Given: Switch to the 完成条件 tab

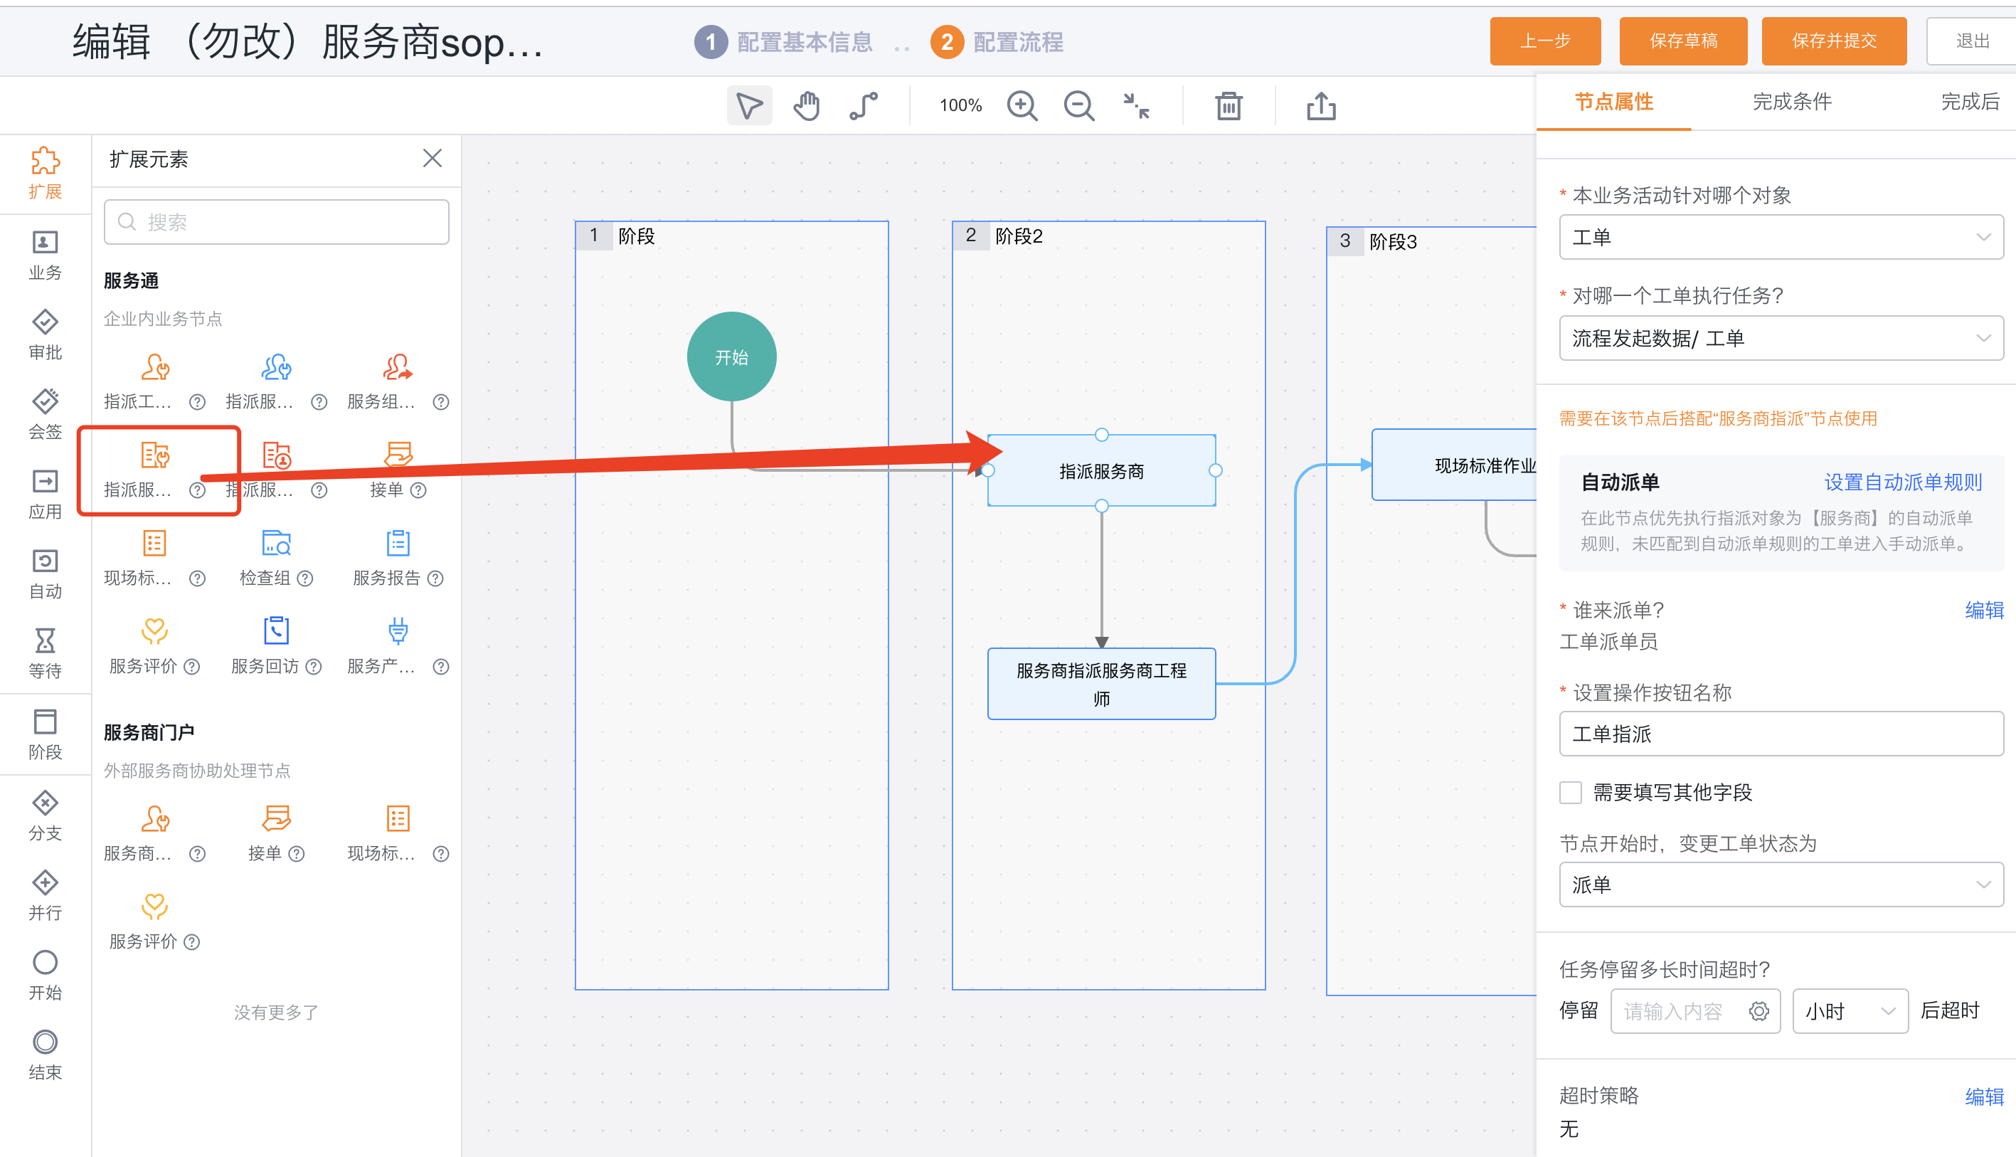Looking at the screenshot, I should pyautogui.click(x=1792, y=102).
